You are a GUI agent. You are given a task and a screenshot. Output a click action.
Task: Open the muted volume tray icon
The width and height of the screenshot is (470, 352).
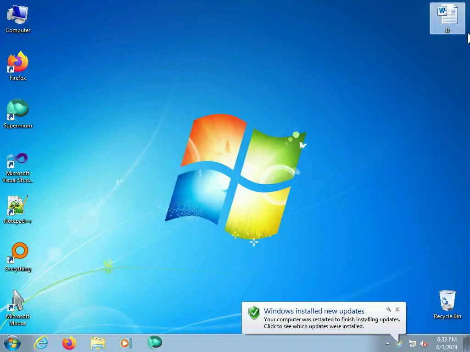click(x=424, y=344)
